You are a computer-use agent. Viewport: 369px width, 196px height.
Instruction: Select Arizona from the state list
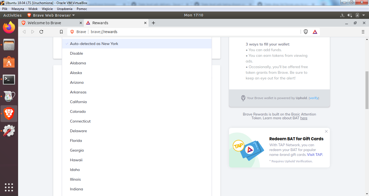coord(137,82)
